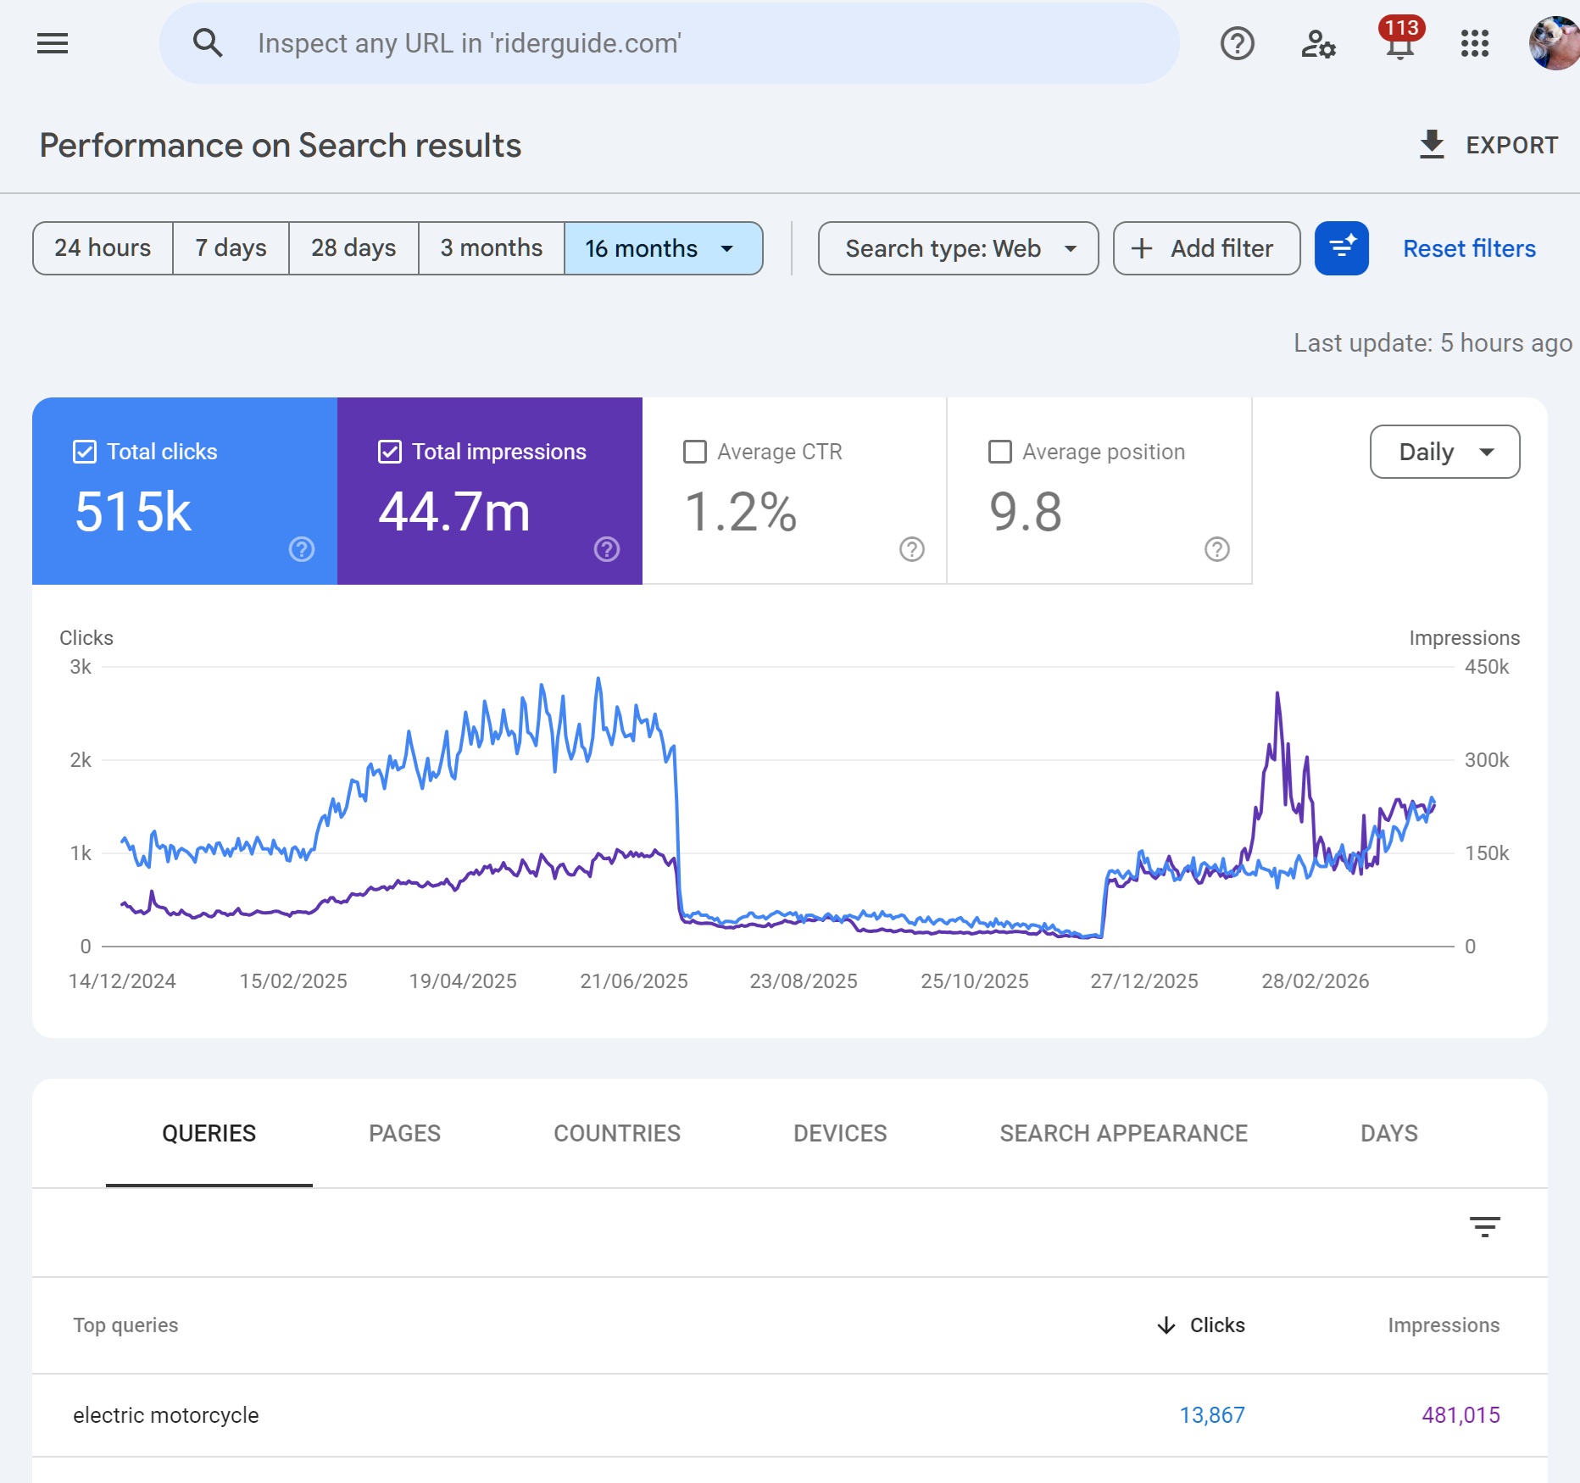Click the table filter rows icon
This screenshot has width=1580, height=1483.
[1484, 1226]
